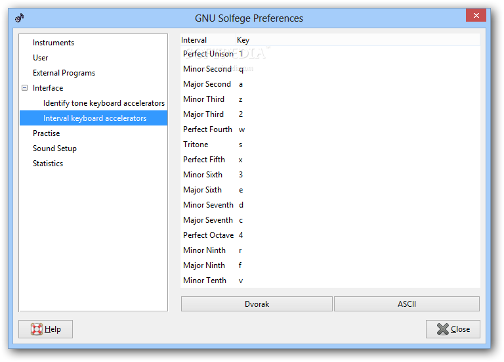Select the Perfect Unison row
504x362 pixels.
[x=331, y=54]
